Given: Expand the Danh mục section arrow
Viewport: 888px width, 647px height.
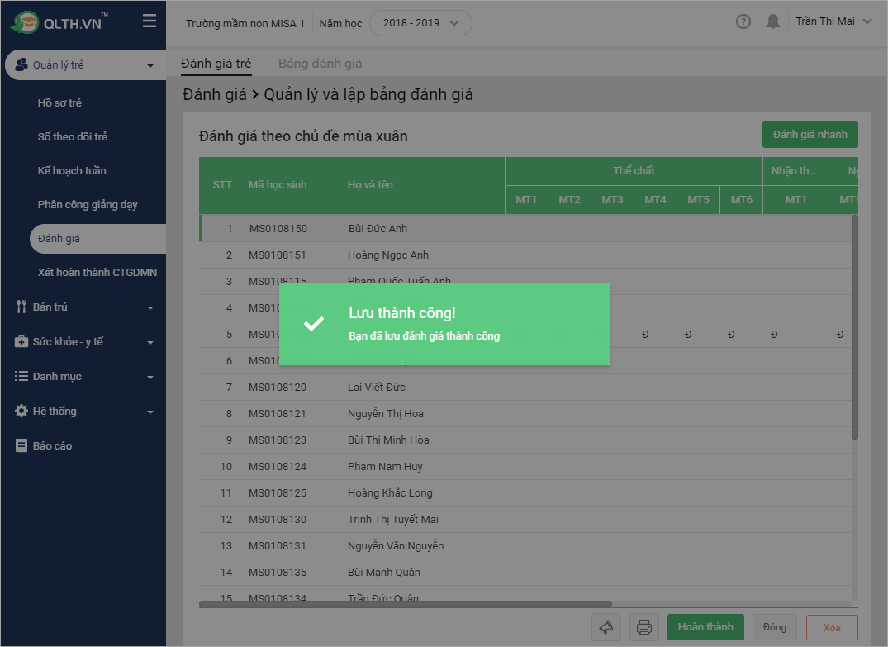Looking at the screenshot, I should [150, 378].
